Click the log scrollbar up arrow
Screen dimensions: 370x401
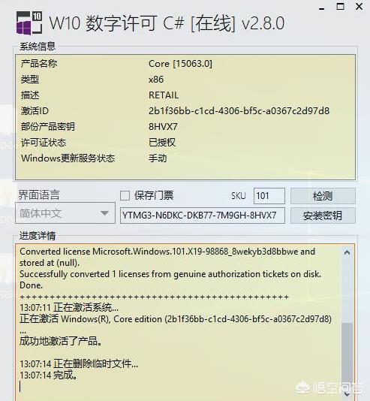[x=347, y=252]
